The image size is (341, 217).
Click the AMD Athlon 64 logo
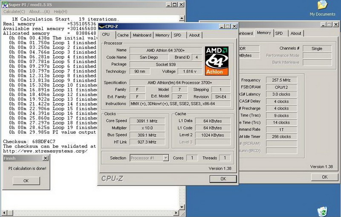pyautogui.click(x=217, y=61)
